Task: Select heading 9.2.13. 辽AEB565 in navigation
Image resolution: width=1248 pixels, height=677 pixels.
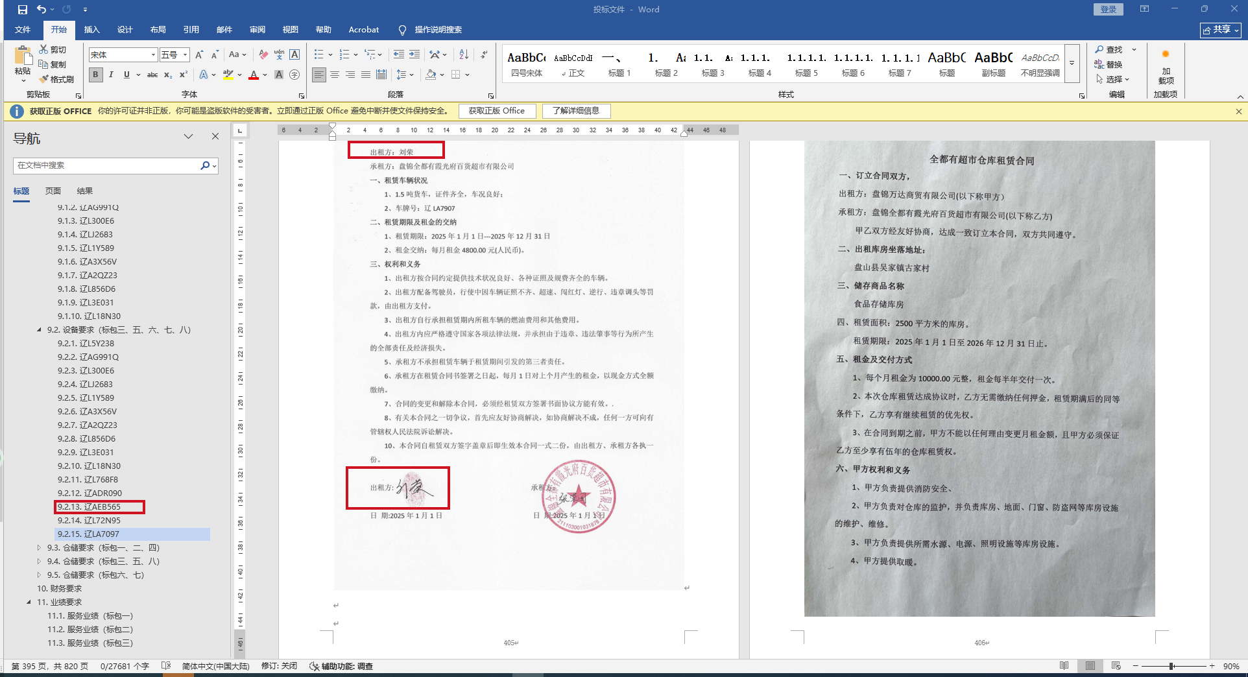Action: 89,507
